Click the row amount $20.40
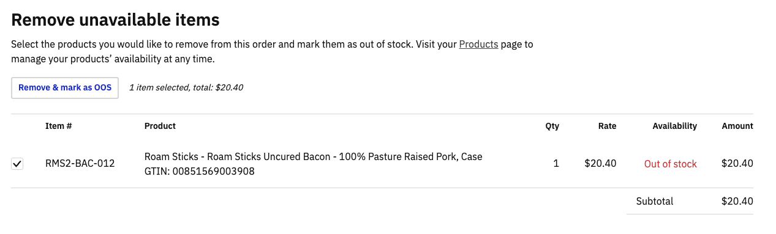Viewport: 776px width, 234px height. 737,164
